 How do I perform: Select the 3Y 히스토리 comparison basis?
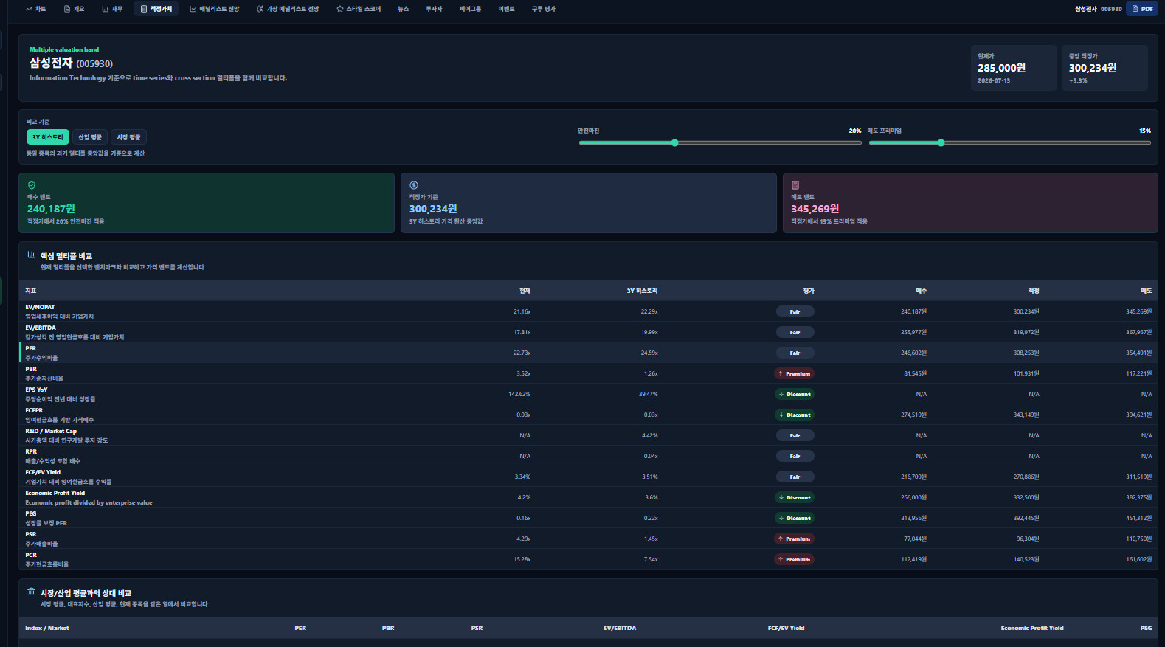[48, 137]
